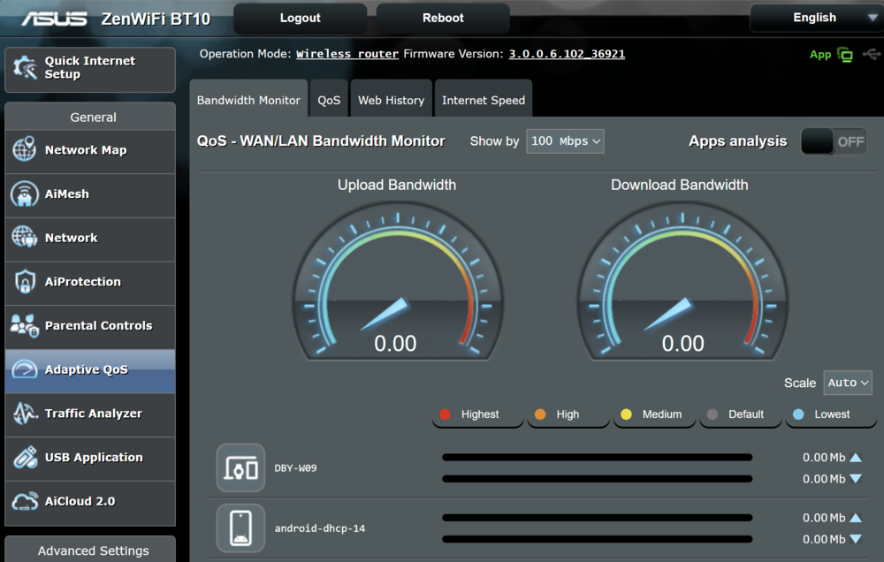The height and width of the screenshot is (562, 884).
Task: Switch to the Bandwidth Monitor tab
Action: point(248,100)
